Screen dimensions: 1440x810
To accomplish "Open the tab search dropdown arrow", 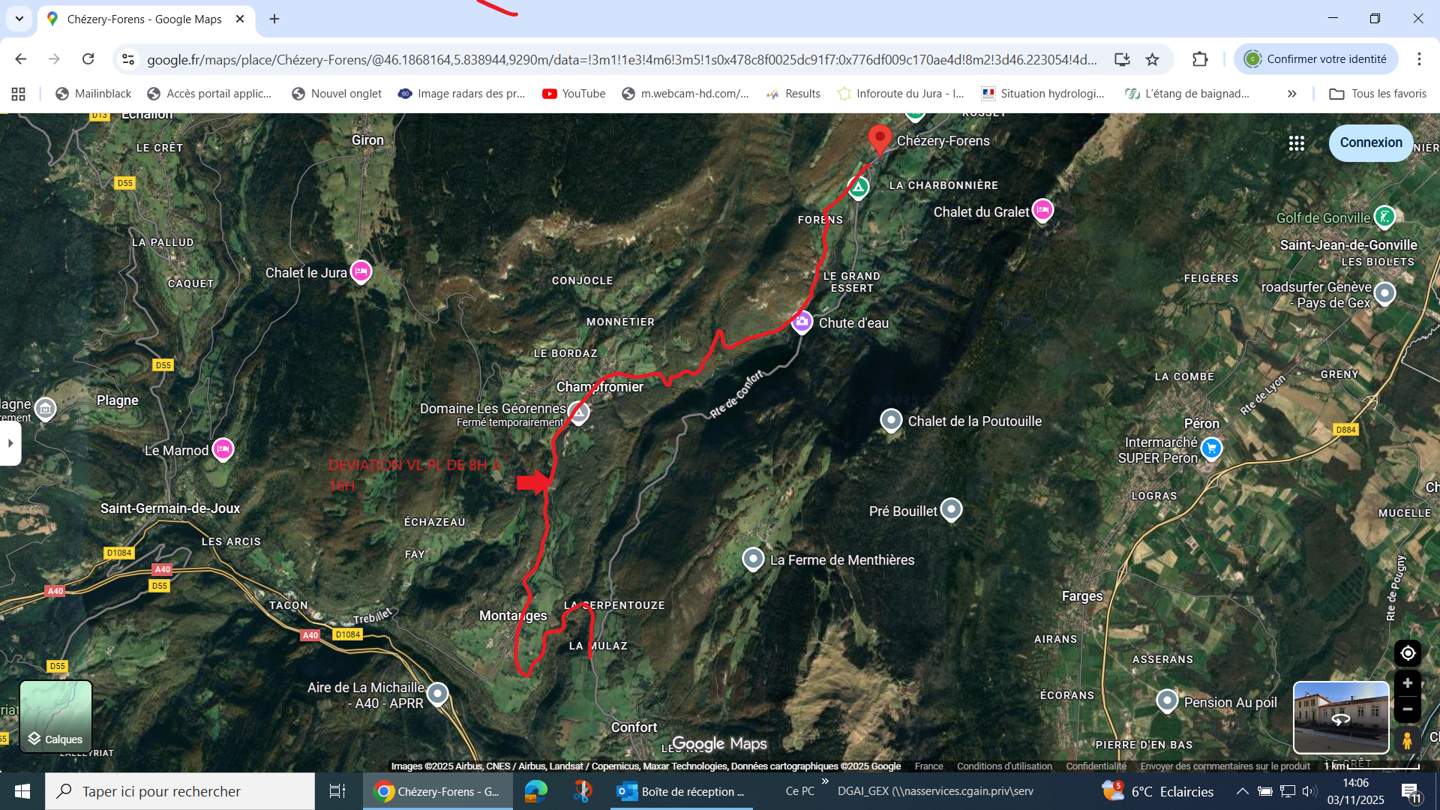I will [19, 19].
